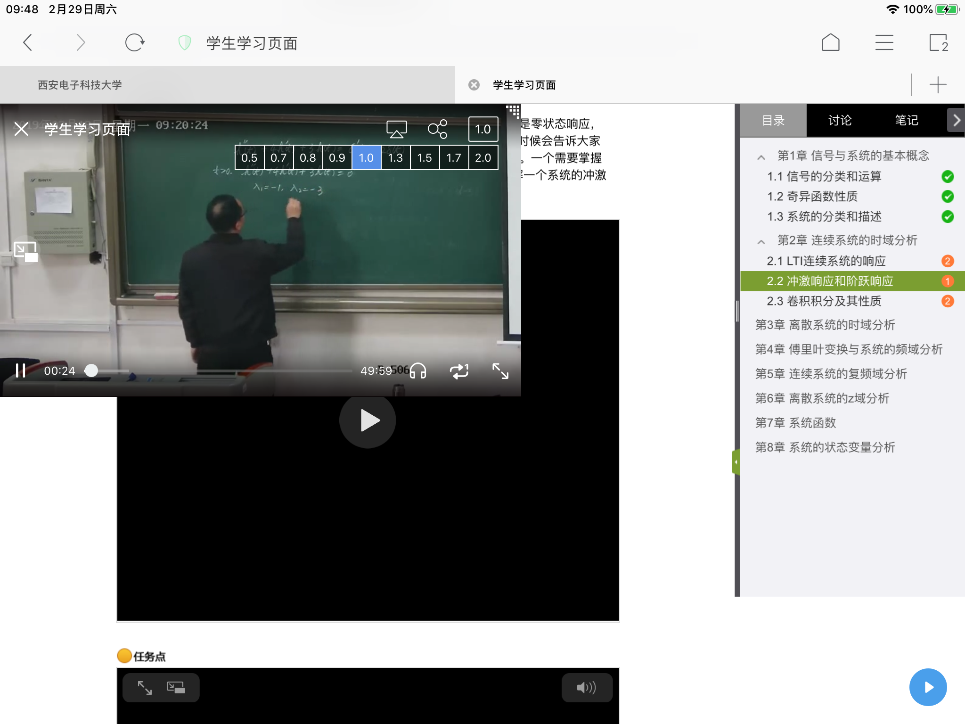The image size is (965, 724).
Task: Open the browser home page icon
Action: click(x=830, y=43)
